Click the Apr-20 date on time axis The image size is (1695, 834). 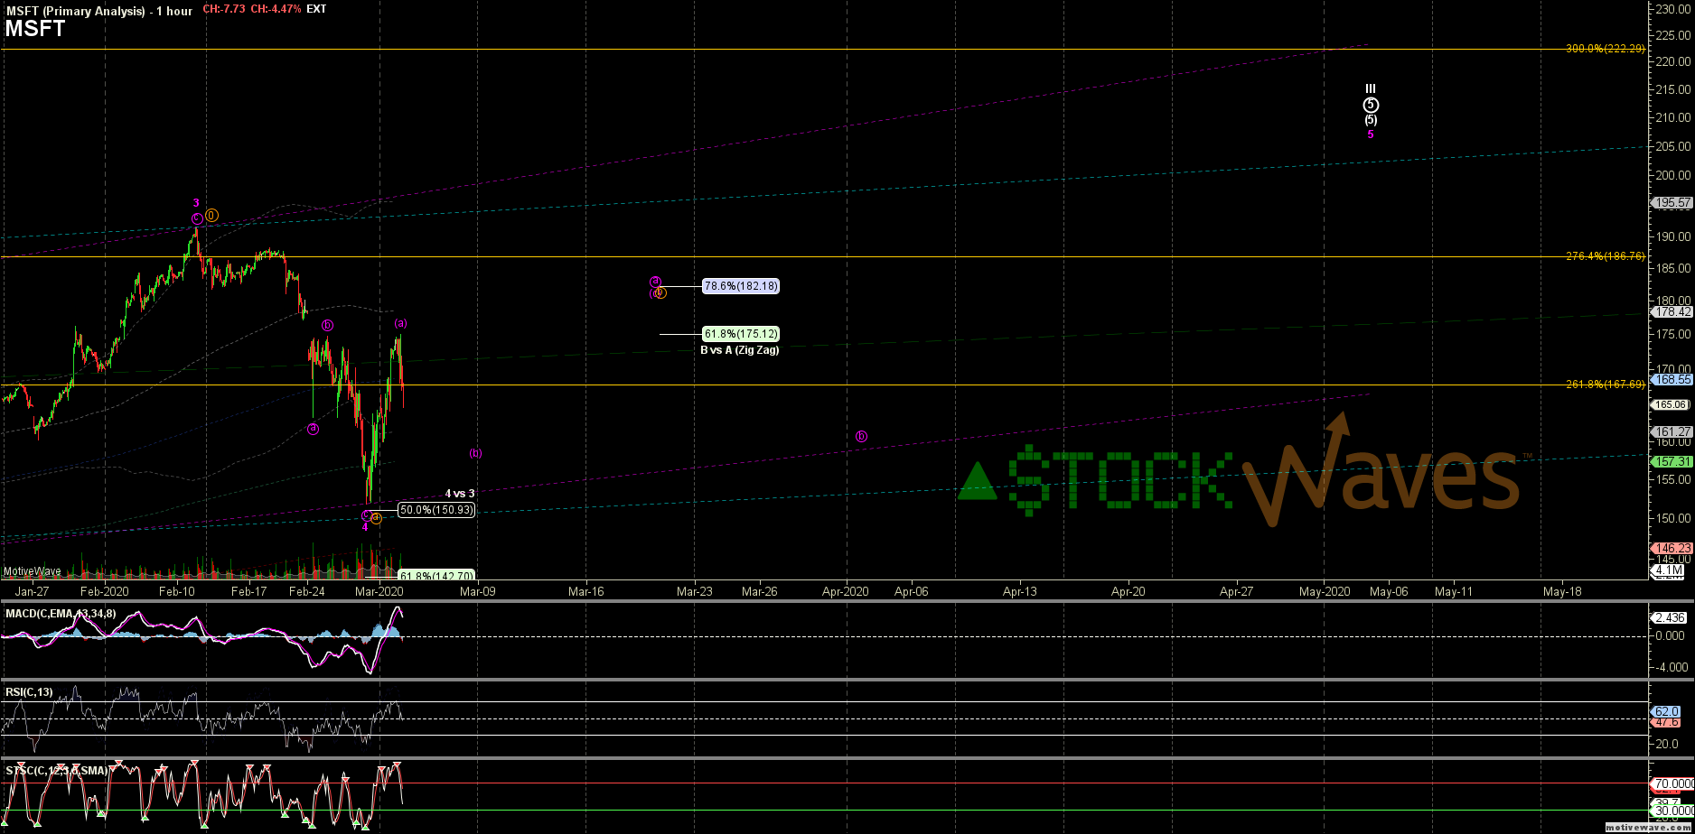[x=1128, y=592]
